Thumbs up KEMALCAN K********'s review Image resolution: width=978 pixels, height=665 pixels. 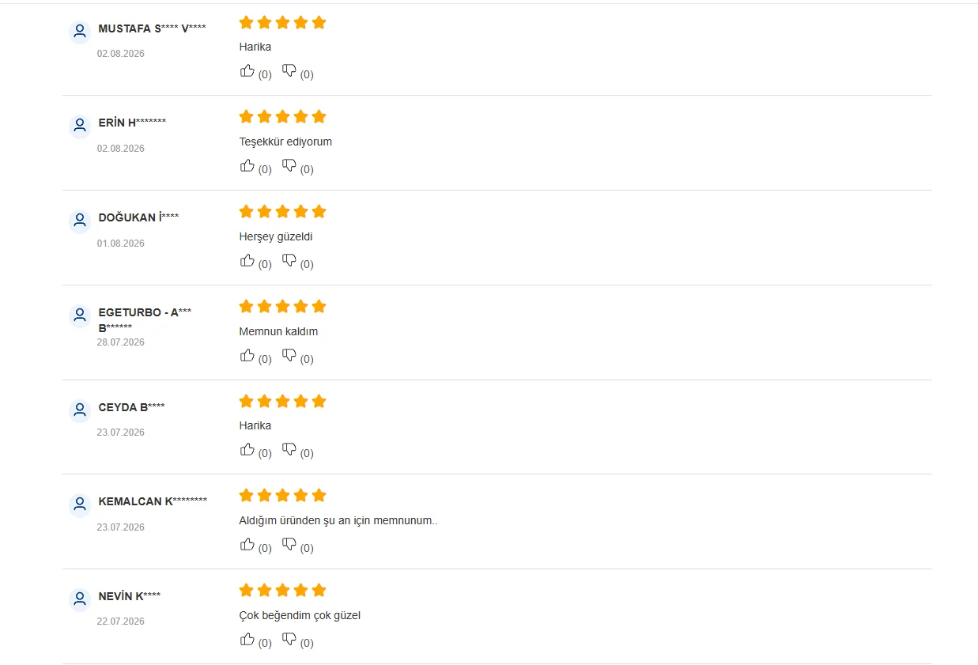pyautogui.click(x=247, y=544)
